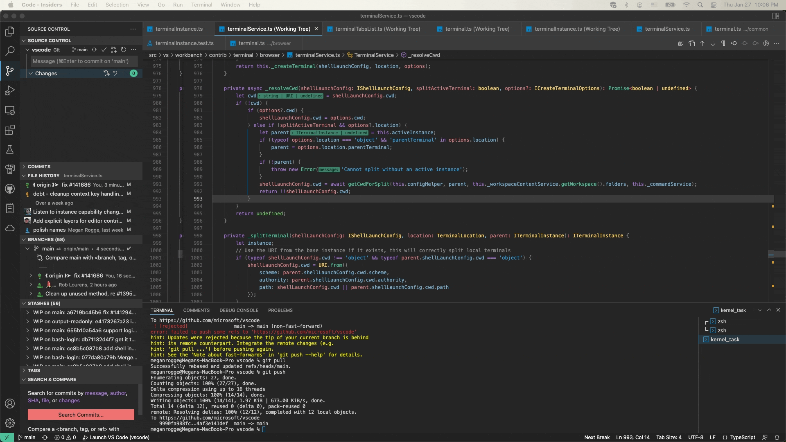Select the Extensions icon in the activity bar

click(x=10, y=130)
